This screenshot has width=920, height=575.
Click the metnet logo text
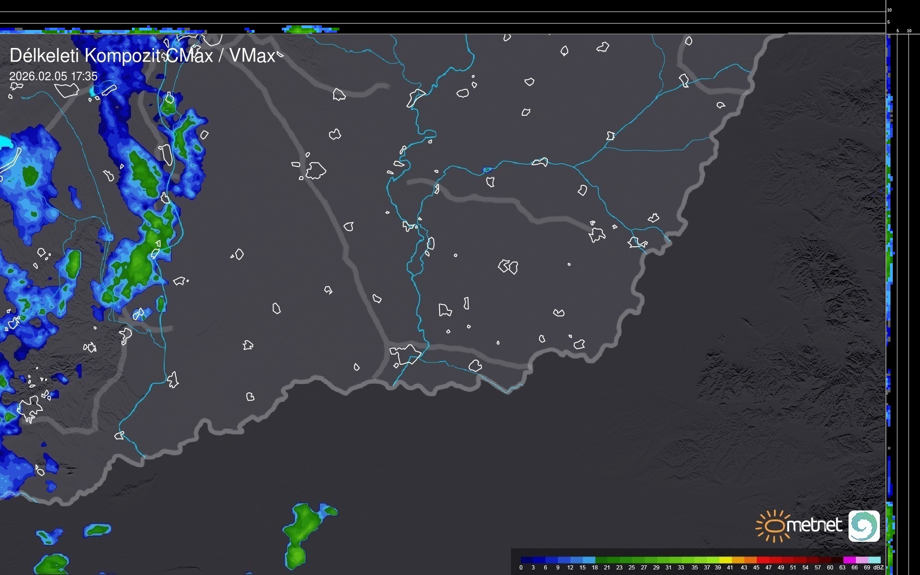(x=815, y=525)
